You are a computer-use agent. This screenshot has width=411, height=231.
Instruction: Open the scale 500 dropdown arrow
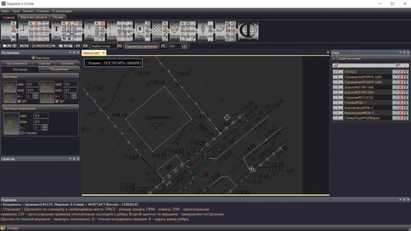[x=184, y=46]
